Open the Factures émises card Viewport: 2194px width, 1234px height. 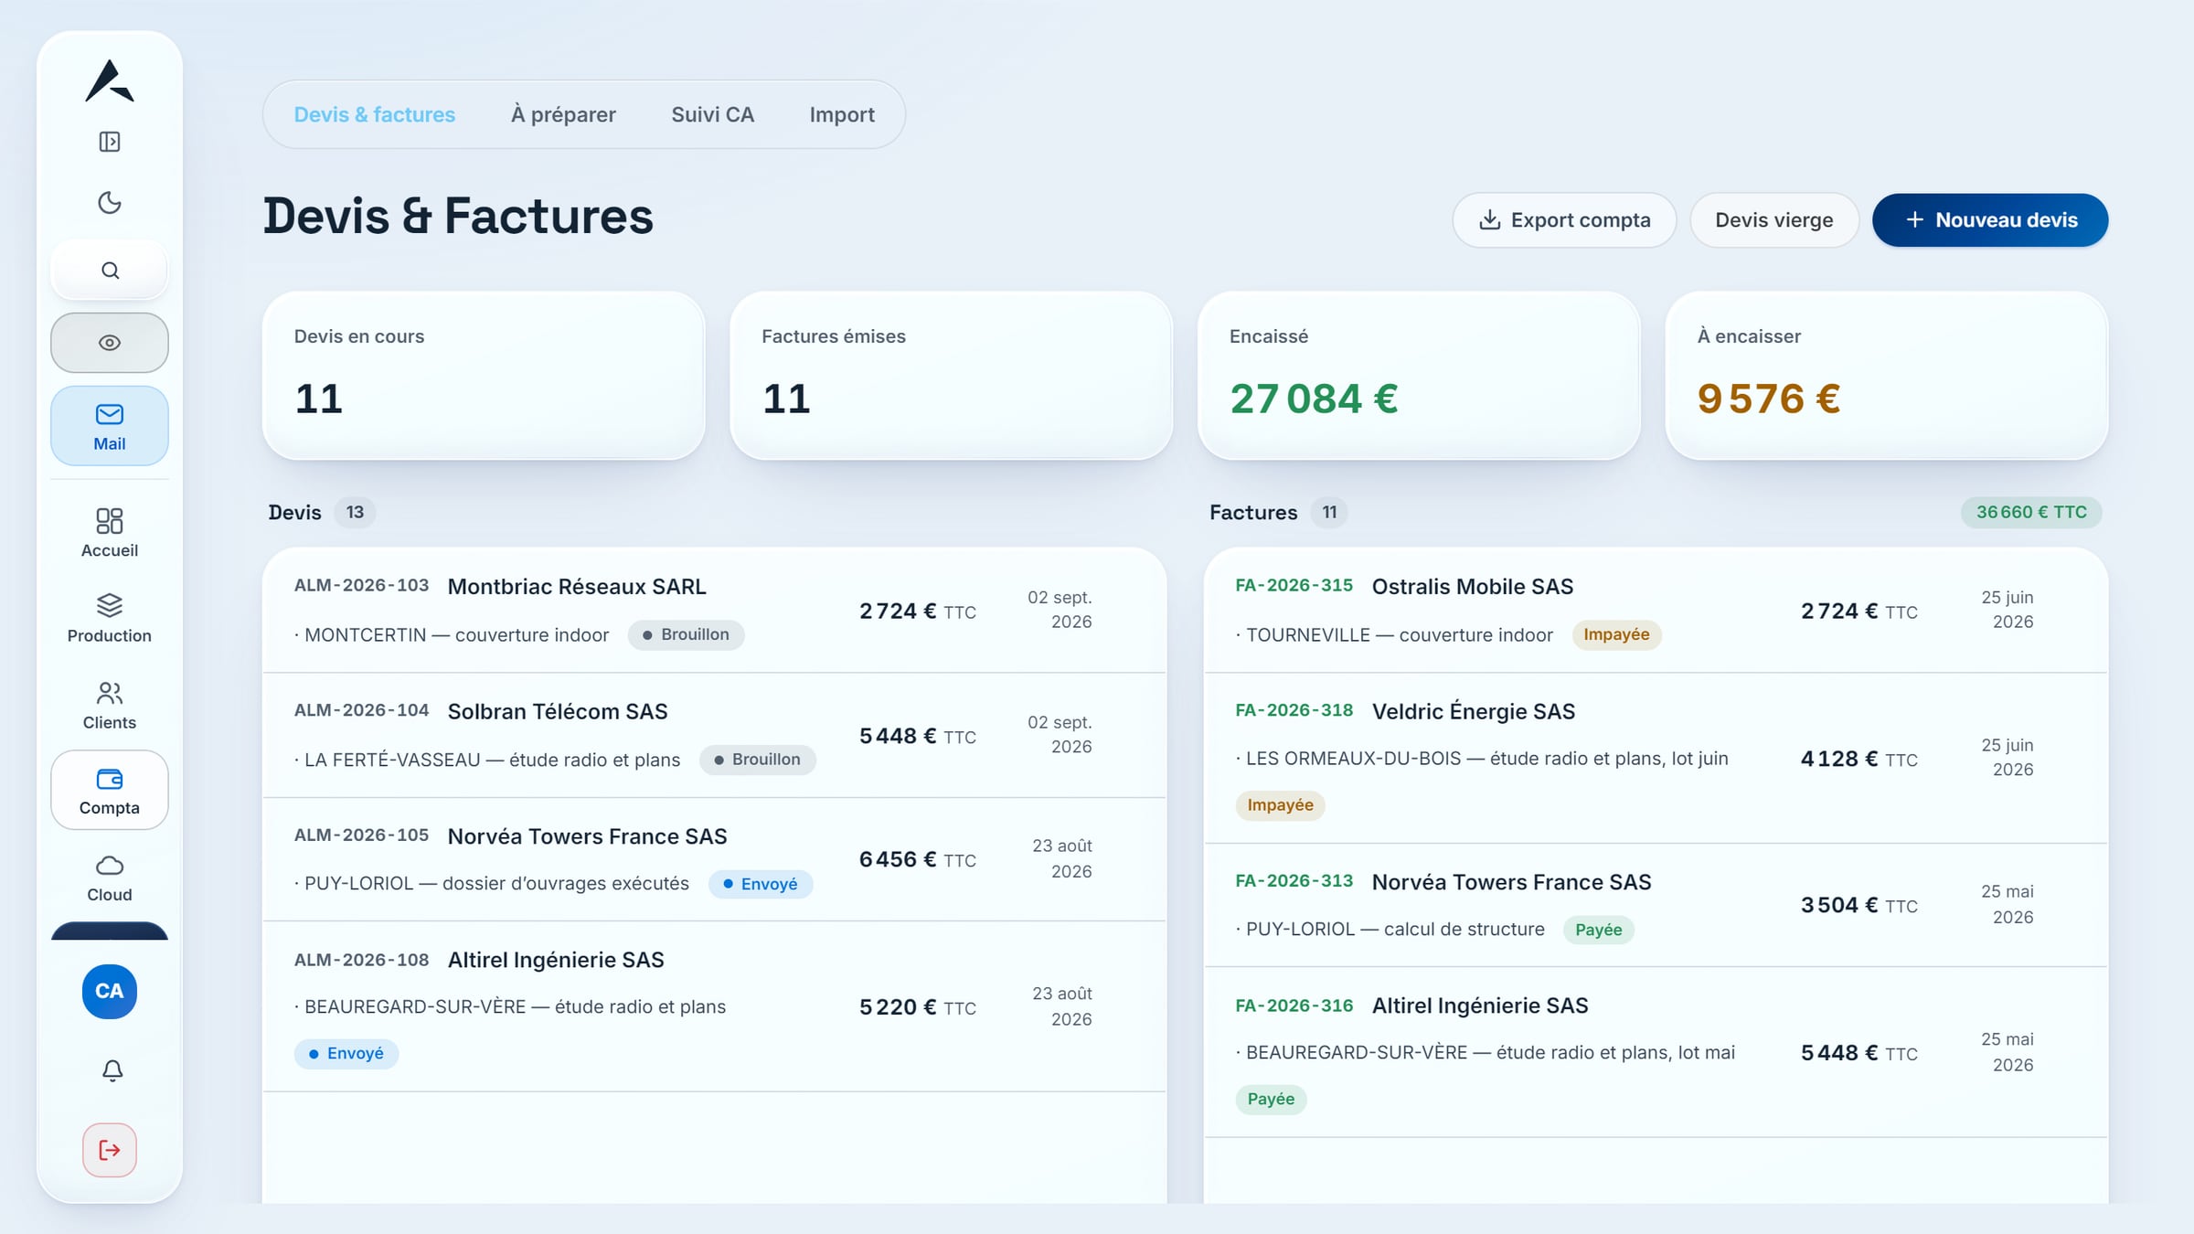(x=951, y=375)
